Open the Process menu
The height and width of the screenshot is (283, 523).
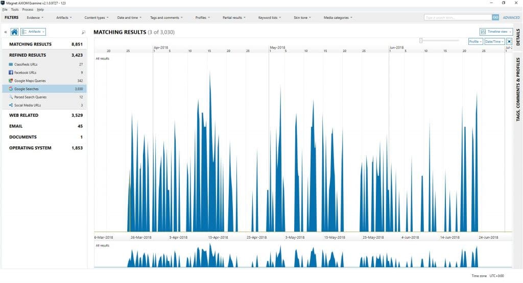28,10
